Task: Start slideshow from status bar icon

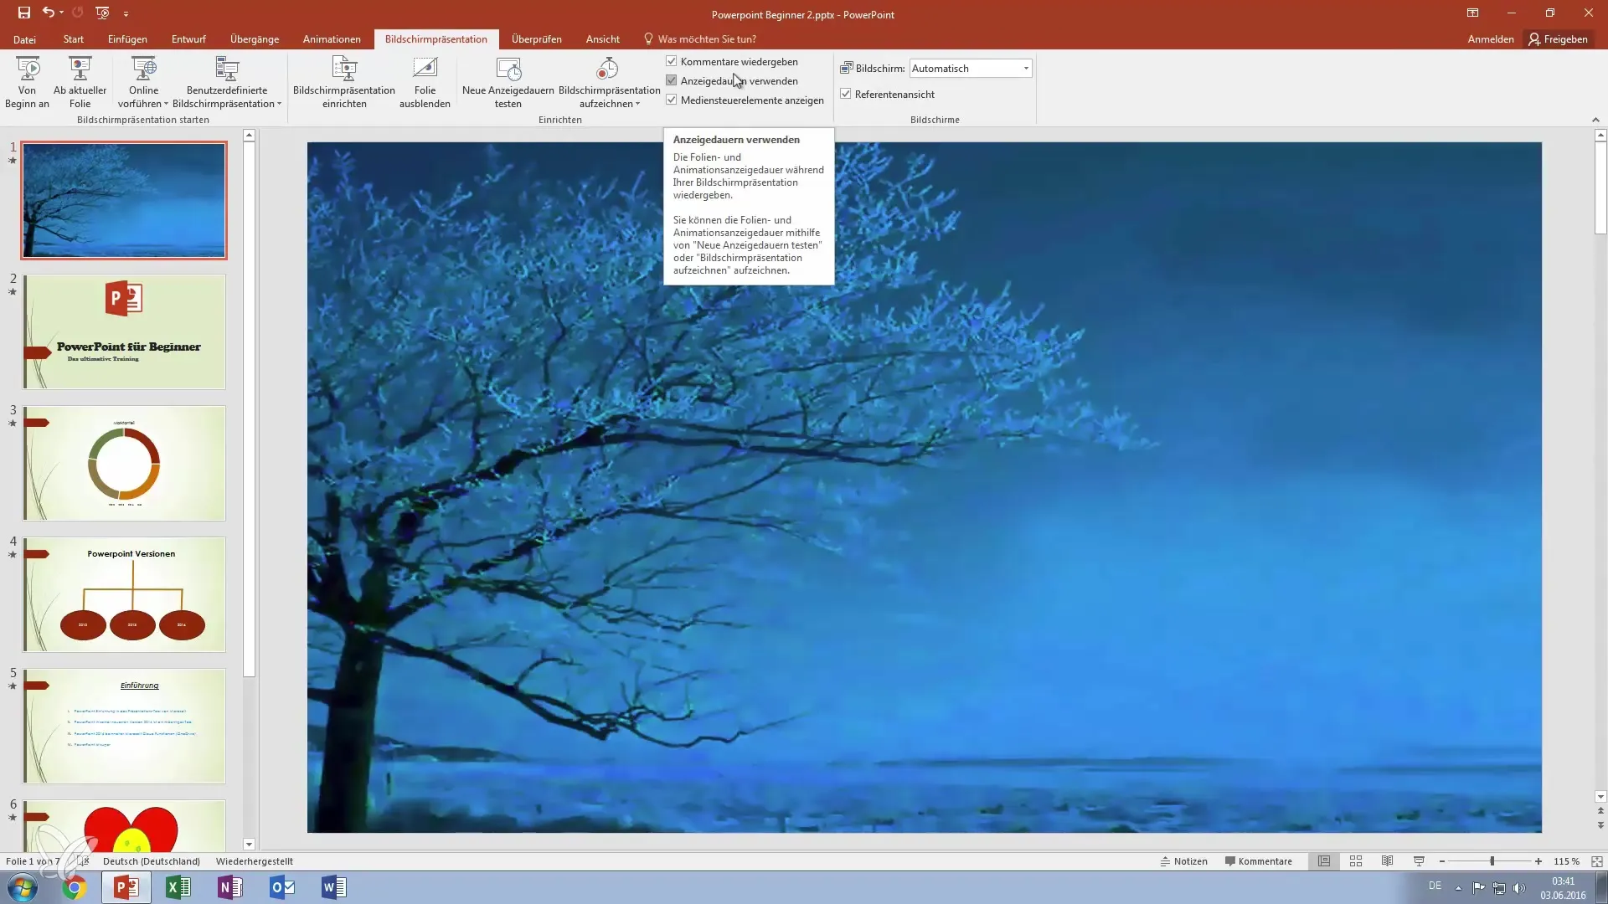Action: point(1419,860)
